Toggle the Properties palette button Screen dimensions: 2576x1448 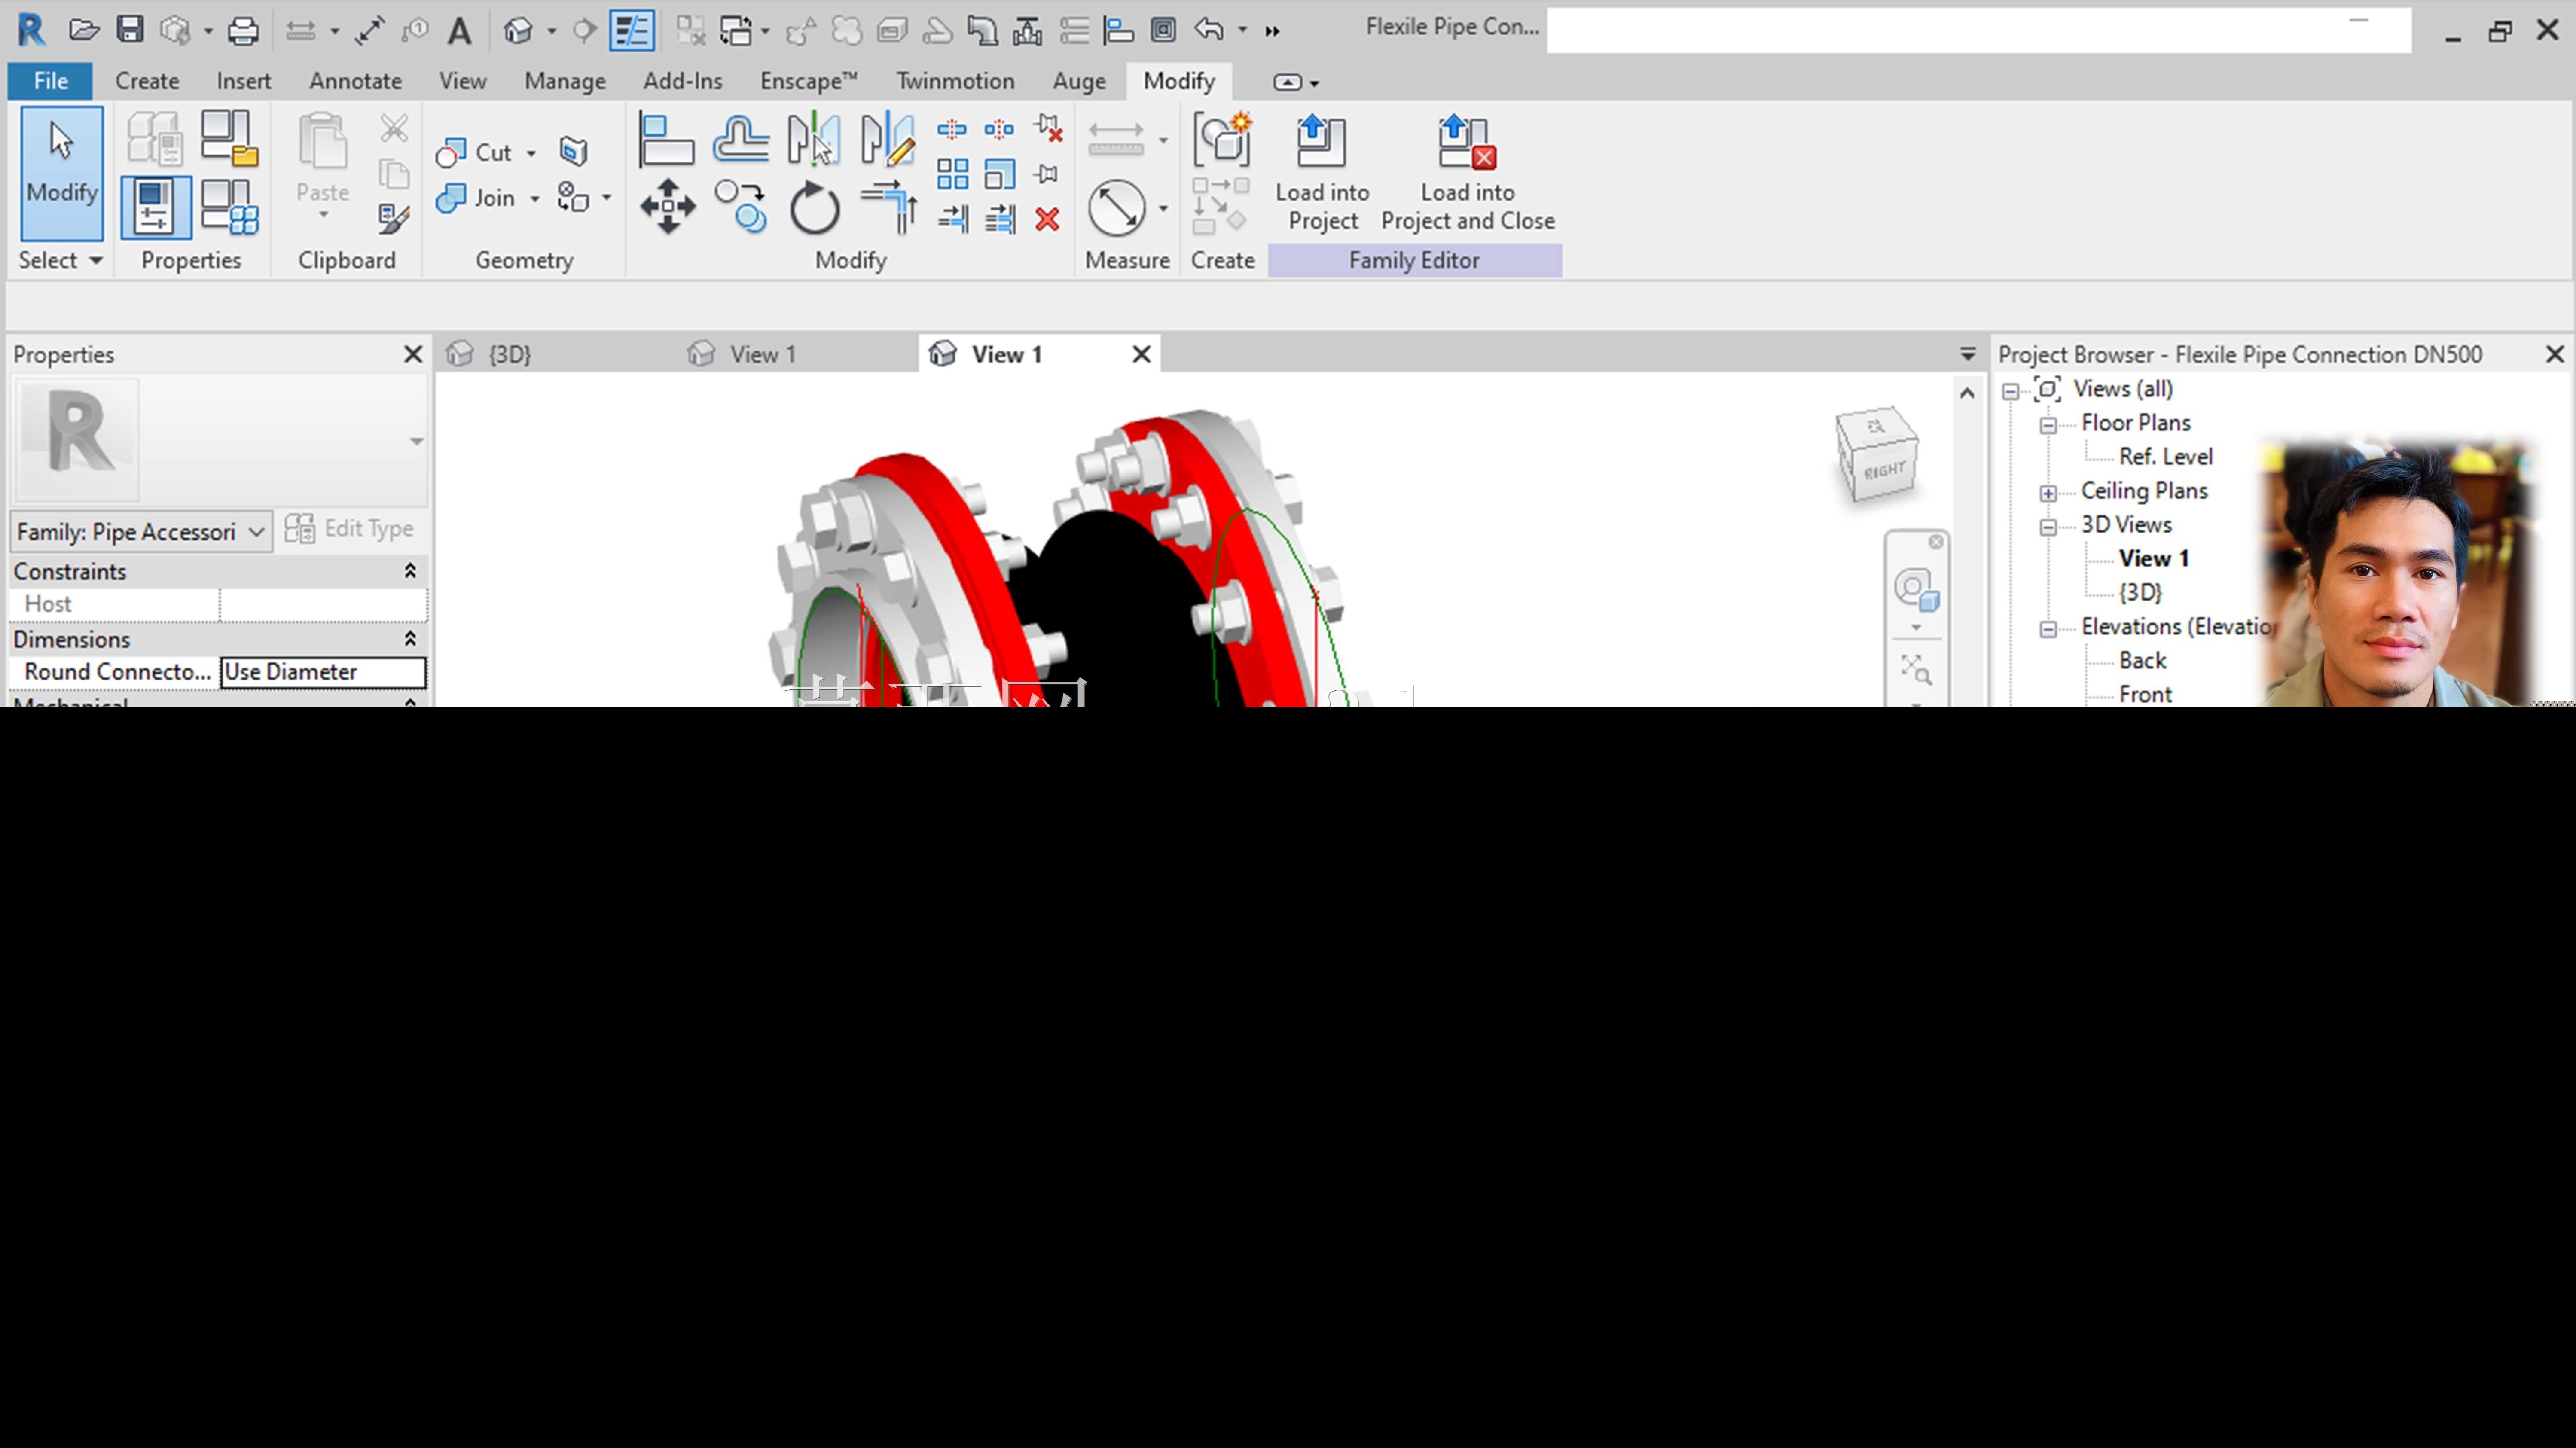(x=156, y=207)
